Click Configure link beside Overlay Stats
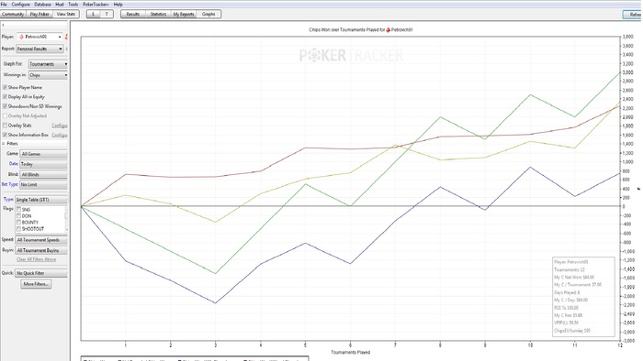This screenshot has width=643, height=361. coord(60,126)
